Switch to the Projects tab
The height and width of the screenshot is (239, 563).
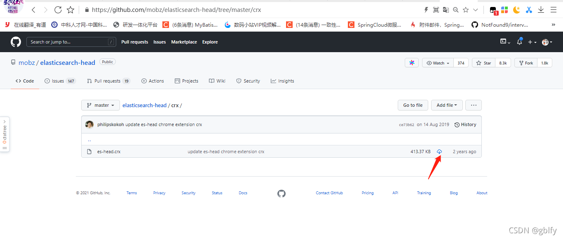186,81
